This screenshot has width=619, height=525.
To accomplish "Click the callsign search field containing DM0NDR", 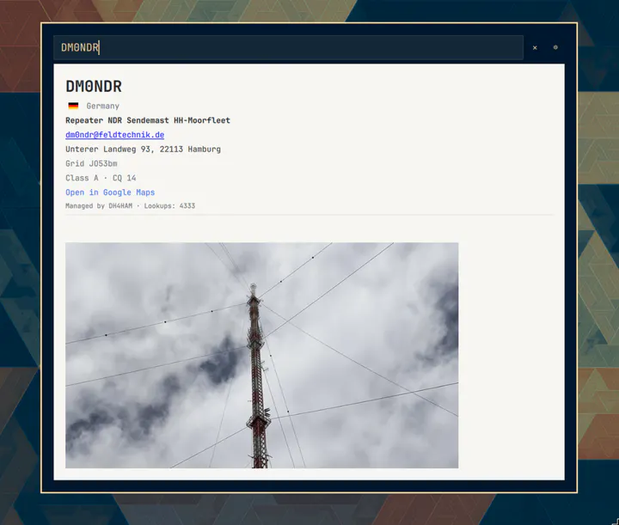I will 288,48.
